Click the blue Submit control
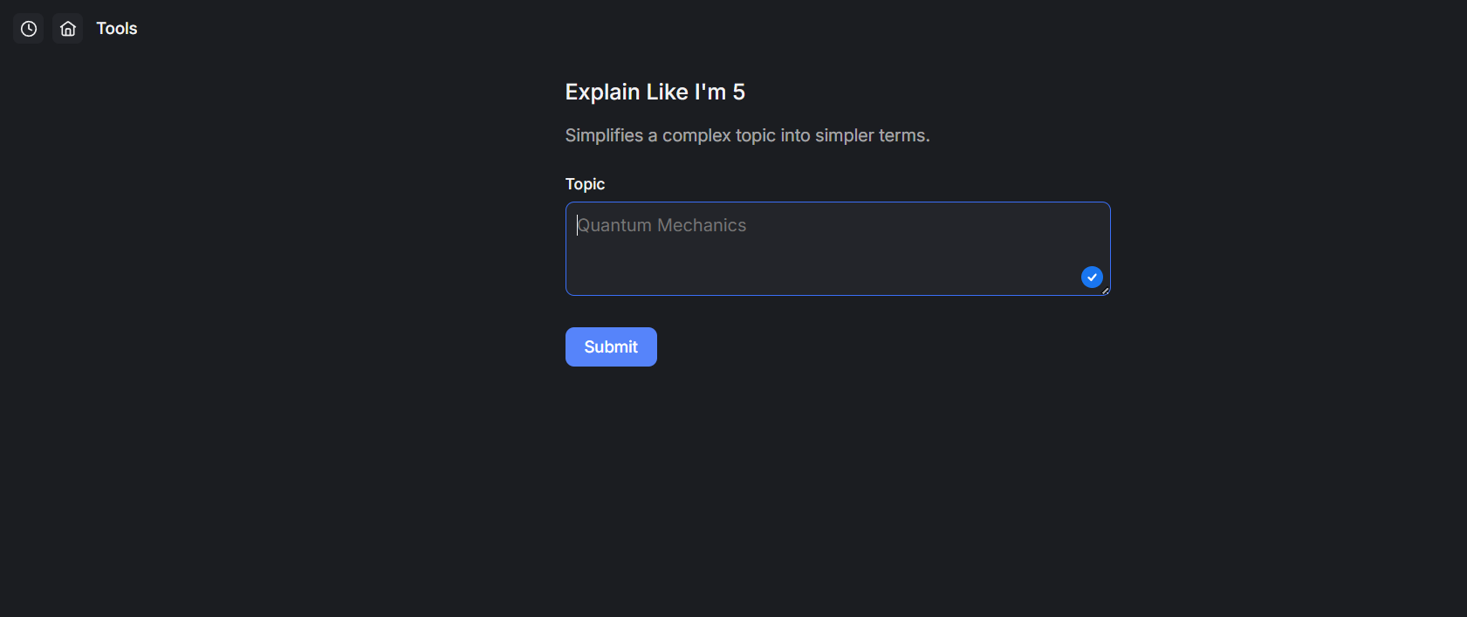Image resolution: width=1467 pixels, height=617 pixels. click(x=611, y=346)
